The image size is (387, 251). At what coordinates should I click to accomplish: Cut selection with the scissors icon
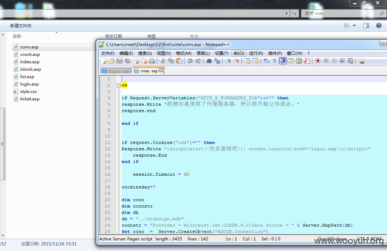(x=163, y=61)
